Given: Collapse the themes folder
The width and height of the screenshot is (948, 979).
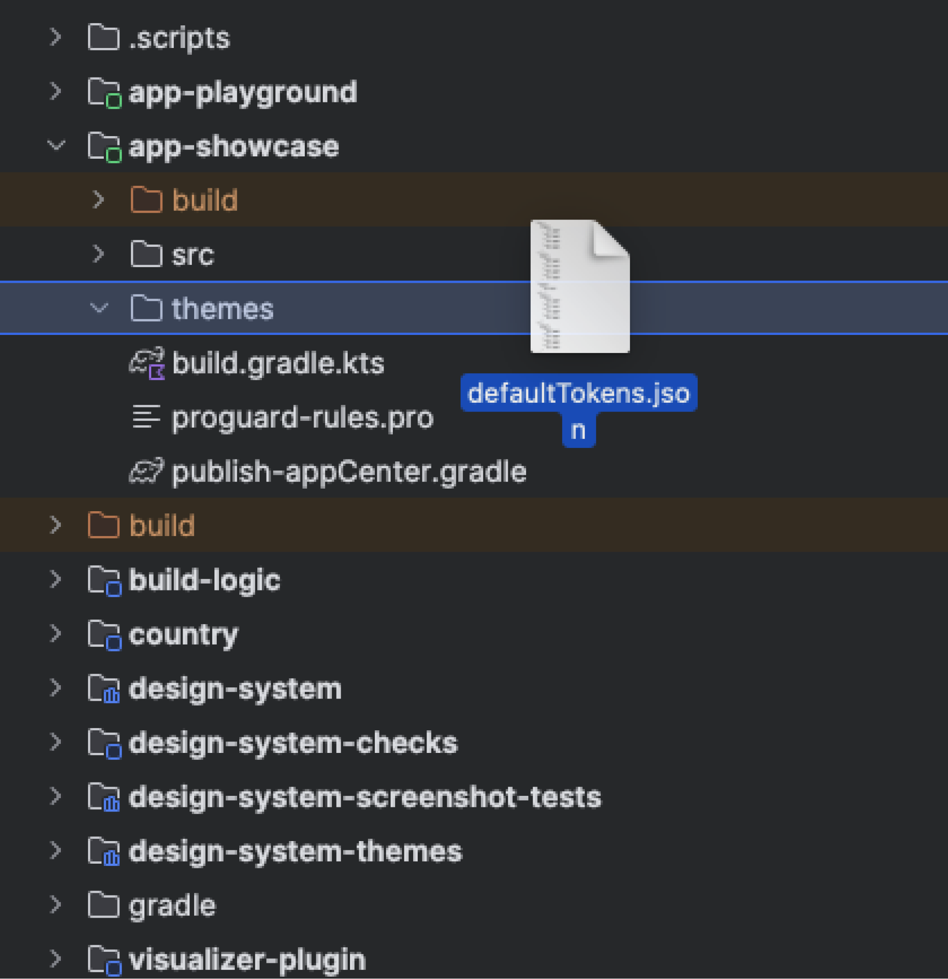Looking at the screenshot, I should pyautogui.click(x=99, y=308).
